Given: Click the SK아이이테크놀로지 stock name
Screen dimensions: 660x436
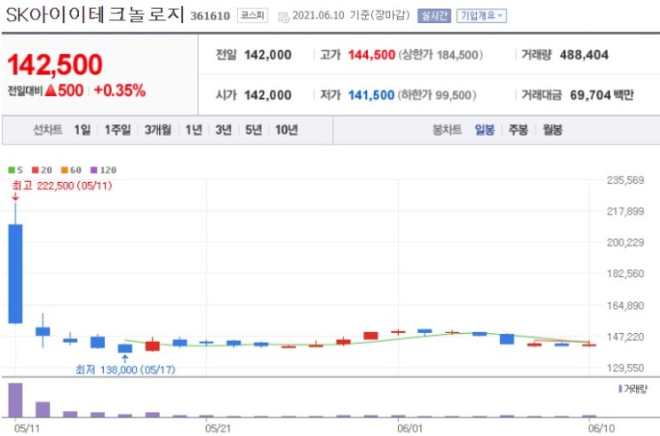Looking at the screenshot, I should click(x=96, y=15).
